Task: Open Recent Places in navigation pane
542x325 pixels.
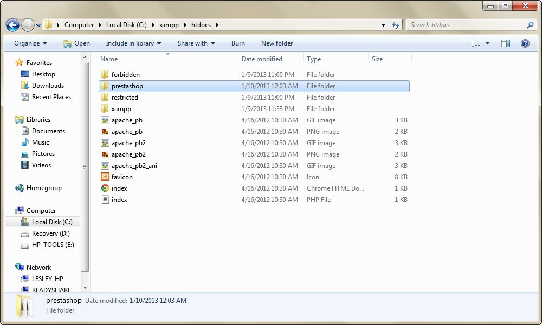Action: point(51,97)
